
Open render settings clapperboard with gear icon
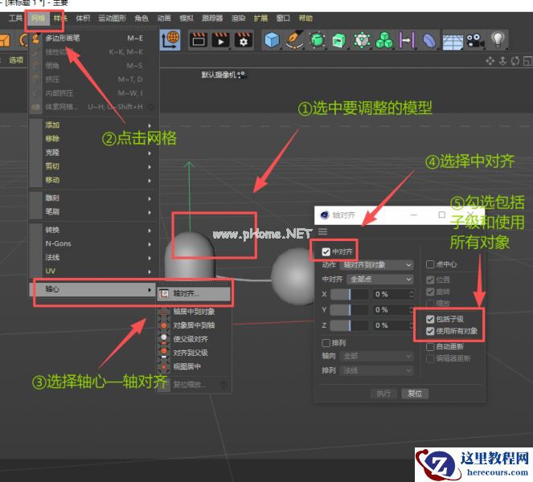click(244, 40)
